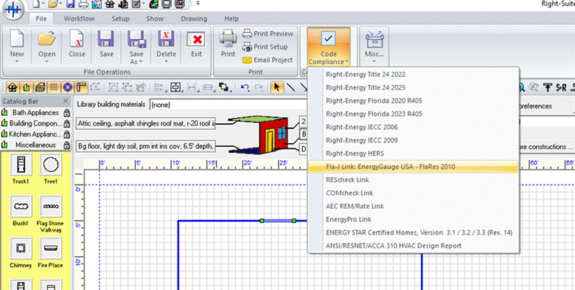Switch to the File ribbon tab
Viewport: 575px width, 290px height.
(41, 18)
